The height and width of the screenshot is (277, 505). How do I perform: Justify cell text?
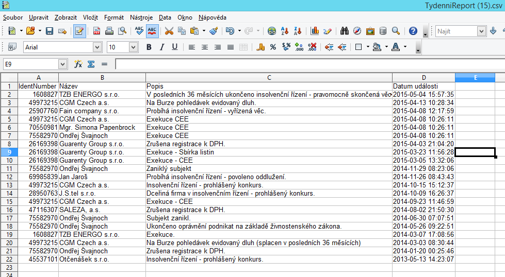230,47
